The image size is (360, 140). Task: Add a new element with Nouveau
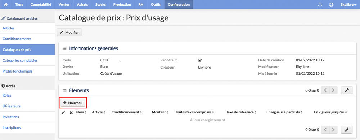(x=73, y=103)
